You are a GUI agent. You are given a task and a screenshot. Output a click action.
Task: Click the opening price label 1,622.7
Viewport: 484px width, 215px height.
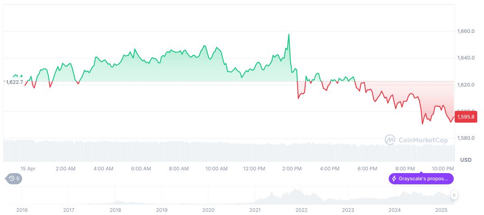pyautogui.click(x=15, y=82)
